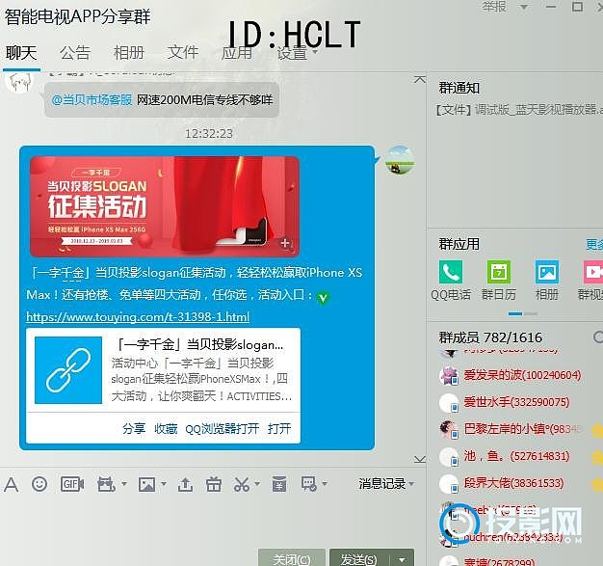Expand dropdown next to screen capture icon
Image resolution: width=603 pixels, height=566 pixels.
124,484
